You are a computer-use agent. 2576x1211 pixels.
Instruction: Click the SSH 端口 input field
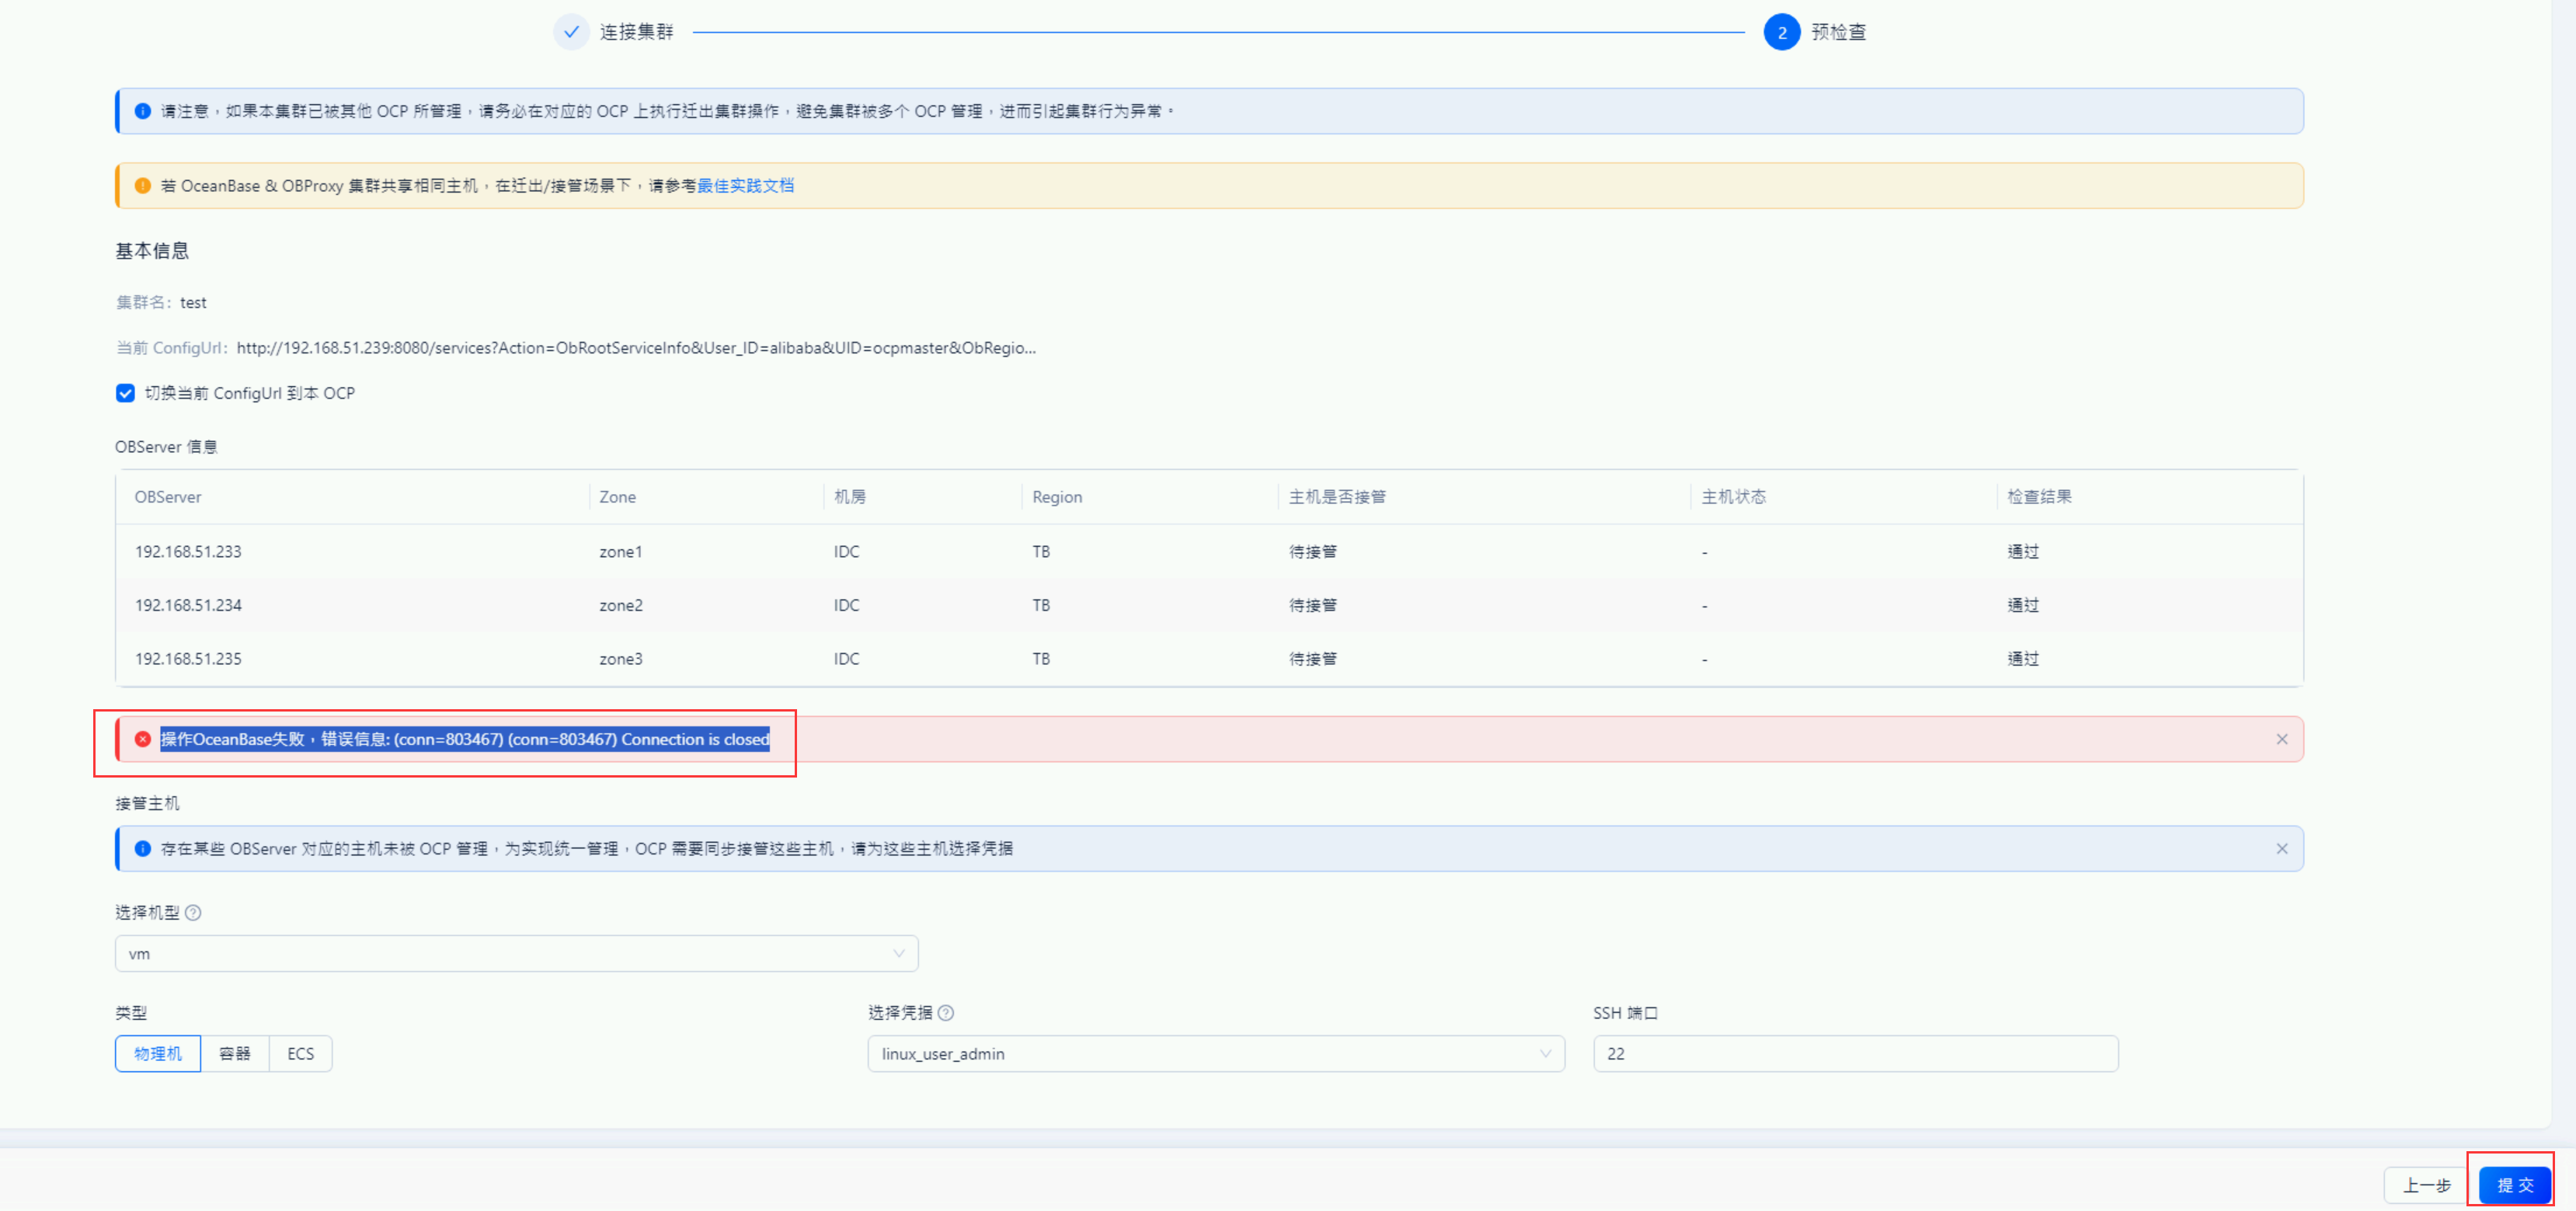pyautogui.click(x=1855, y=1053)
